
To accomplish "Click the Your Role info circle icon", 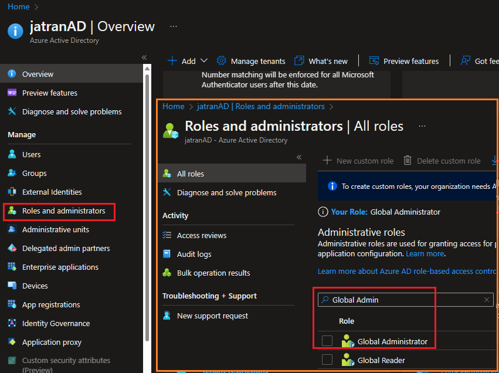I will coord(323,212).
